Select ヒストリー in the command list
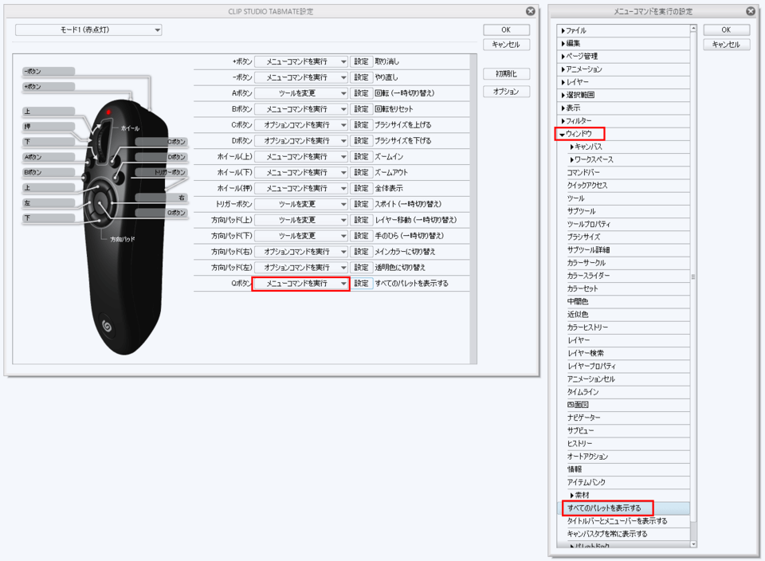Viewport: 765px width, 561px height. 623,443
